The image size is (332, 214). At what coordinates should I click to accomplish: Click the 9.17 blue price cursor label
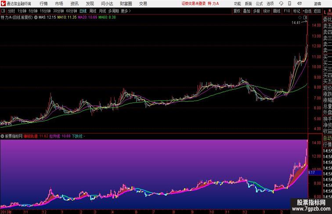tap(315, 172)
